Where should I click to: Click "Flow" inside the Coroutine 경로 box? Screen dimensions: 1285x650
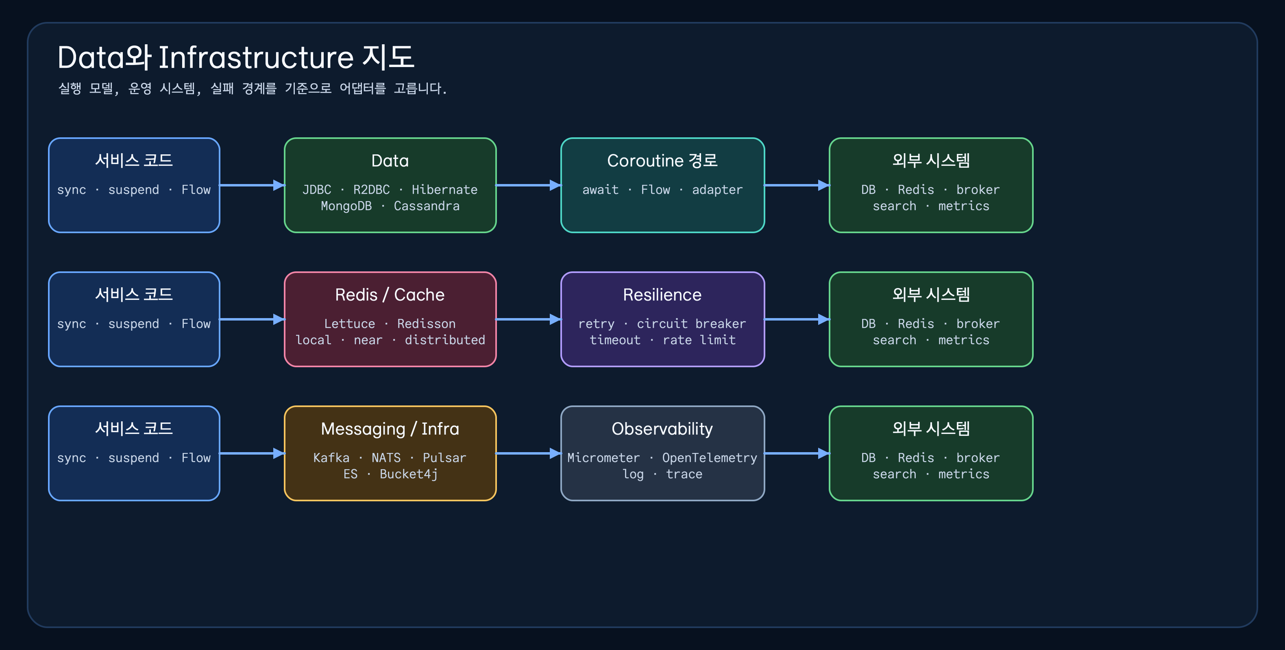(x=656, y=189)
